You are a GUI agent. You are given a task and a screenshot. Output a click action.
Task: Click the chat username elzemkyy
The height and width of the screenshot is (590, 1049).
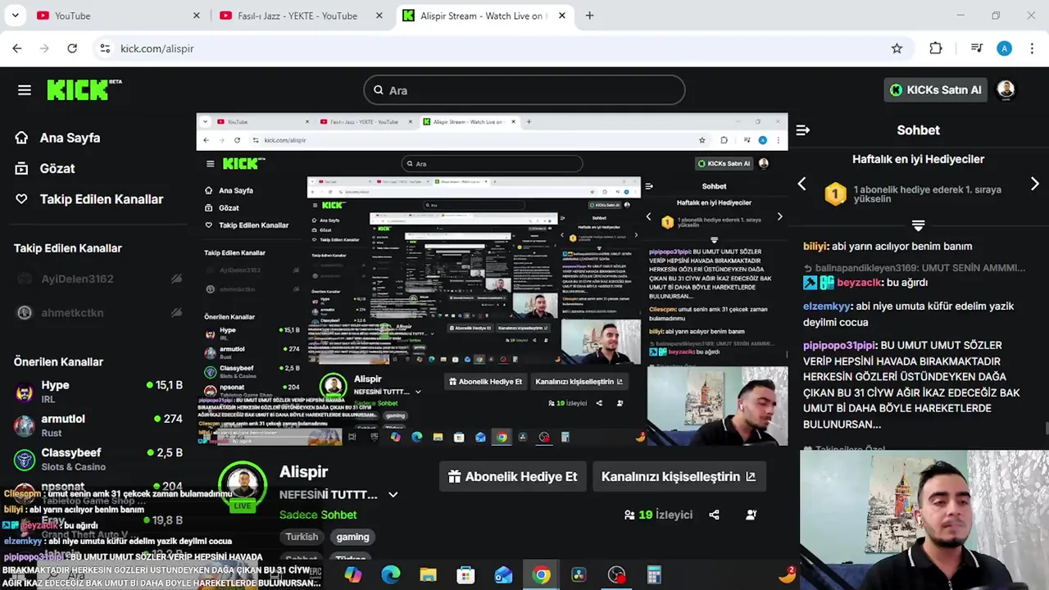click(827, 306)
